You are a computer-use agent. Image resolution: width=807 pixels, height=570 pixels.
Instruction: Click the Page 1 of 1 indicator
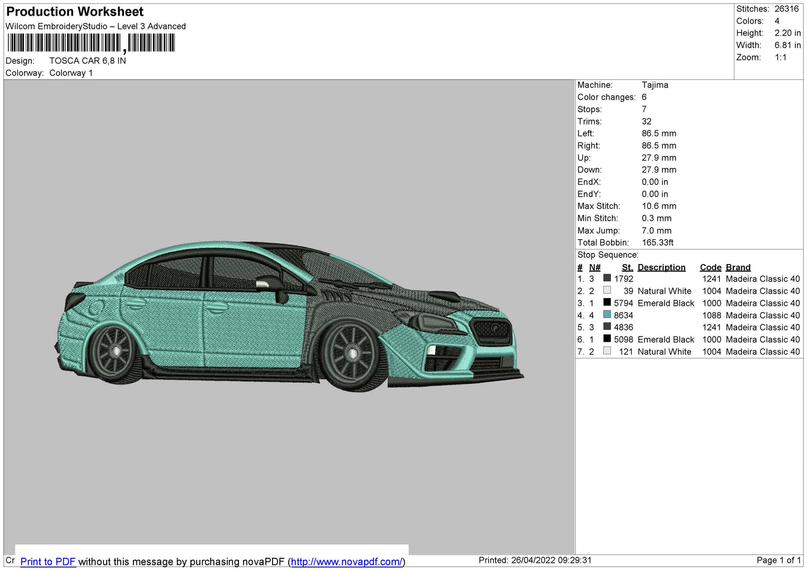[x=779, y=560]
